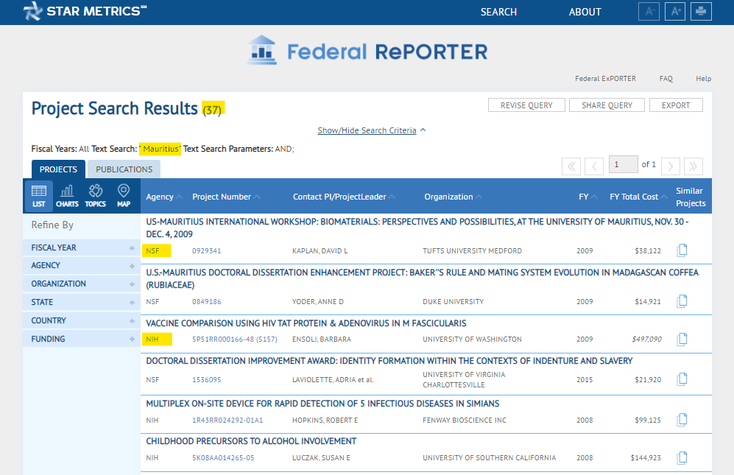Open US-Mauritius International Workshop Biomaterials project title

417,228
